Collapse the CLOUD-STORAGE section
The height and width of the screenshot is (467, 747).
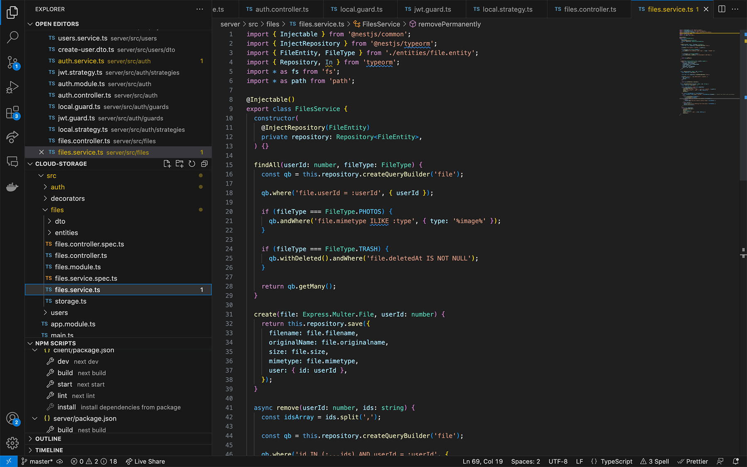[30, 164]
